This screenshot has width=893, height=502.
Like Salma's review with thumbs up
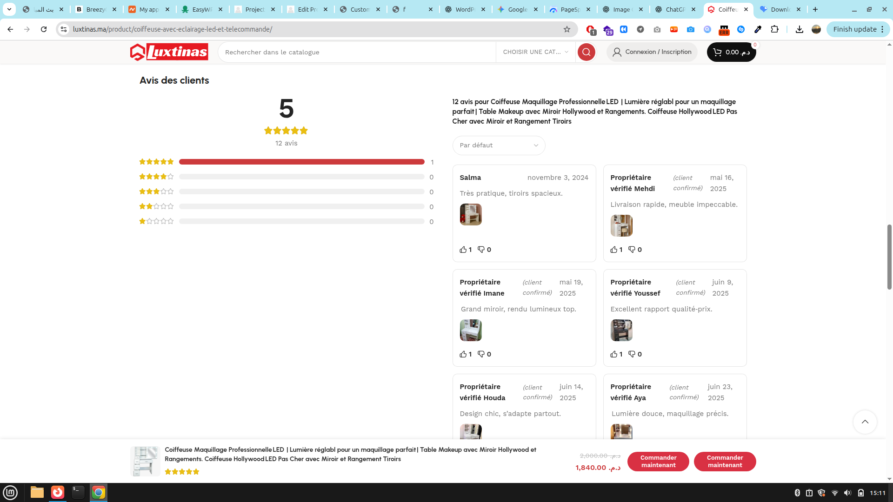coord(463,250)
